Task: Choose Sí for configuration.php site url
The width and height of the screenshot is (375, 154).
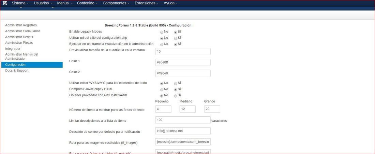Action: pyautogui.click(x=176, y=38)
